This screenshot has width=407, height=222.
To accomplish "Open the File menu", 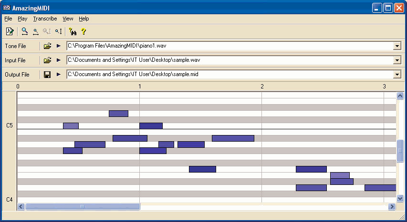I will coord(8,19).
